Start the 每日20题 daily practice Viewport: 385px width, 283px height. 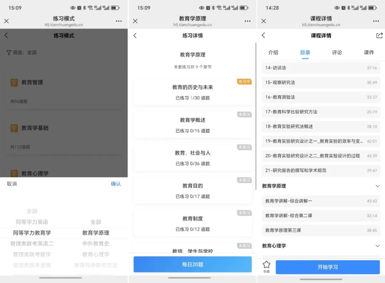192,264
